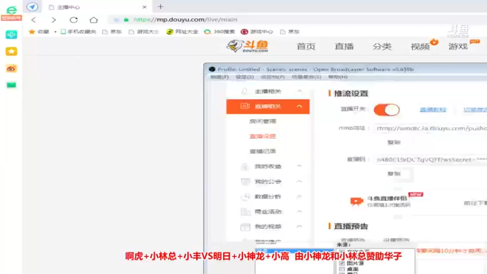This screenshot has height=274, width=487.
Task: Open the 帮助(H) menu in OBS
Action: (338, 77)
